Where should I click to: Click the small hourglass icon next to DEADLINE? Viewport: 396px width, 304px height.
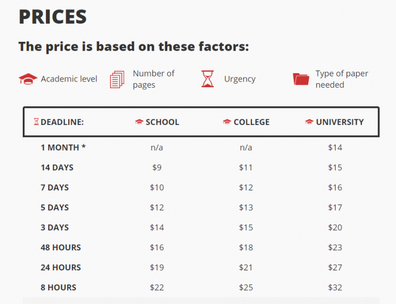pyautogui.click(x=36, y=122)
